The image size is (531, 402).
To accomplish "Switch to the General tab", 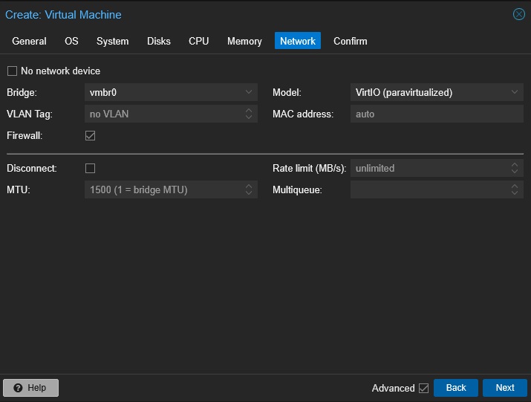I will [x=29, y=42].
